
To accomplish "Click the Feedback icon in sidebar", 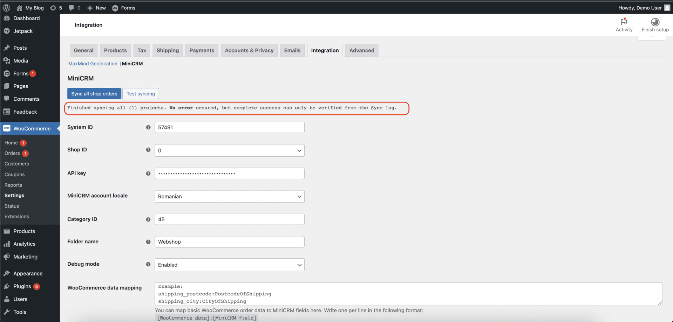I will tap(7, 112).
